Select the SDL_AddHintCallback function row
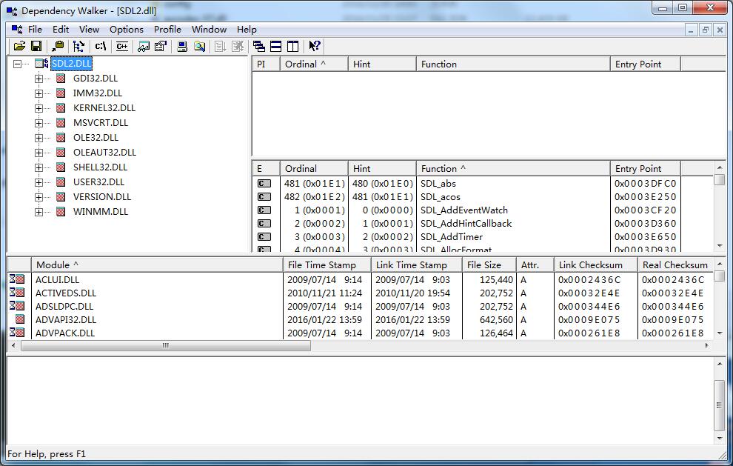733x466 pixels. click(x=481, y=223)
